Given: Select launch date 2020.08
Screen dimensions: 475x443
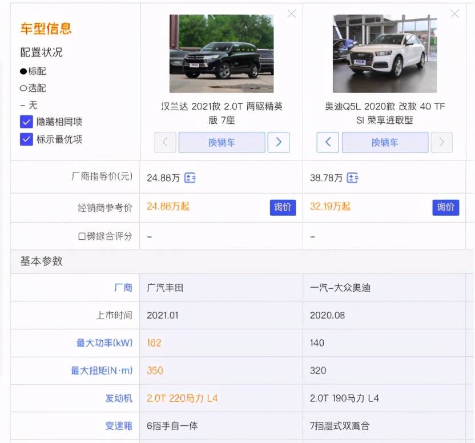Looking at the screenshot, I should (328, 316).
